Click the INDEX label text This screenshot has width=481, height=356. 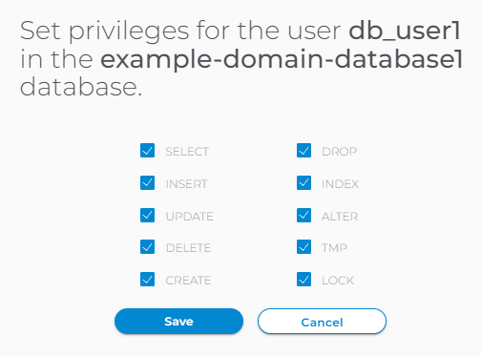[x=340, y=184]
